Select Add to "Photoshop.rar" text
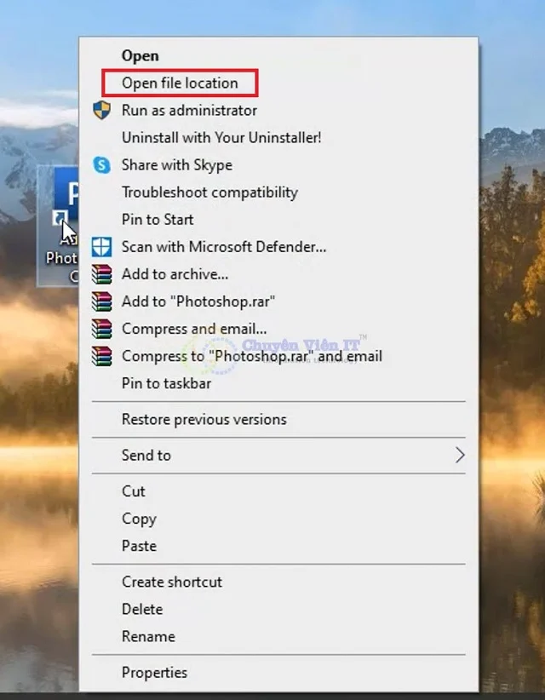 tap(198, 301)
